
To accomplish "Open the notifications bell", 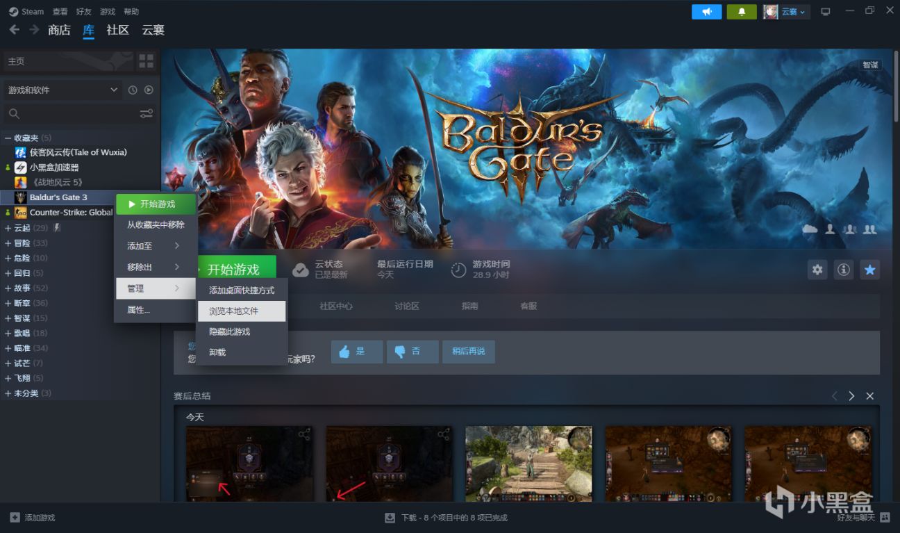I will tap(742, 12).
